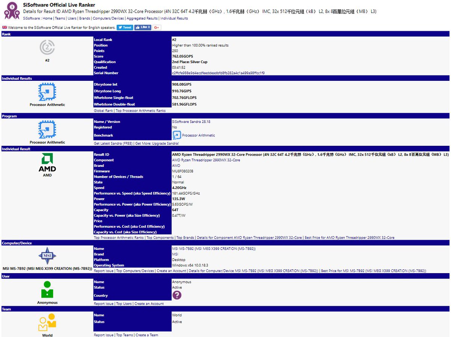
Task: Open AMD Ryzen Threadripper 2990WX 32-Core component link
Action: 206,160
